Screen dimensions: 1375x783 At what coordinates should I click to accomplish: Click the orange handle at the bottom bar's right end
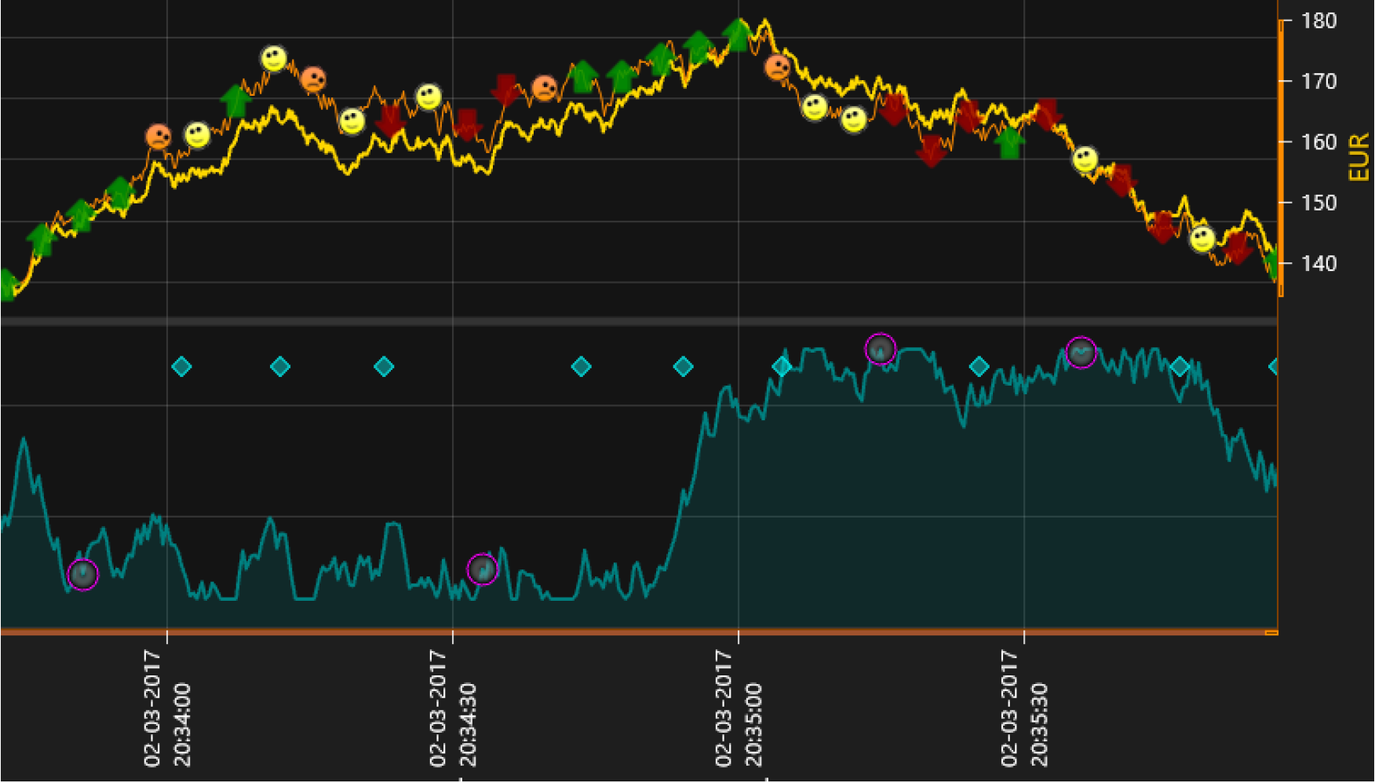(1271, 632)
